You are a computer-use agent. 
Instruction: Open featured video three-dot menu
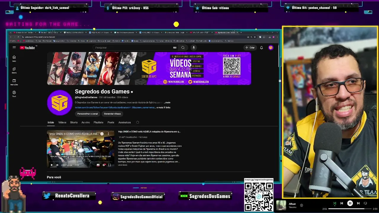coord(108,134)
